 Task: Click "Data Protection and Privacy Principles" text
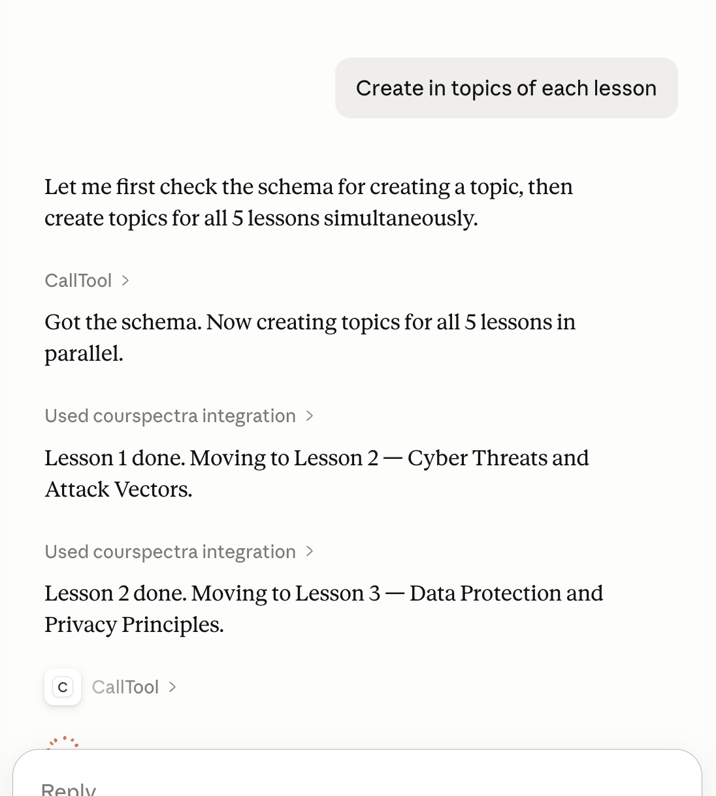324,608
